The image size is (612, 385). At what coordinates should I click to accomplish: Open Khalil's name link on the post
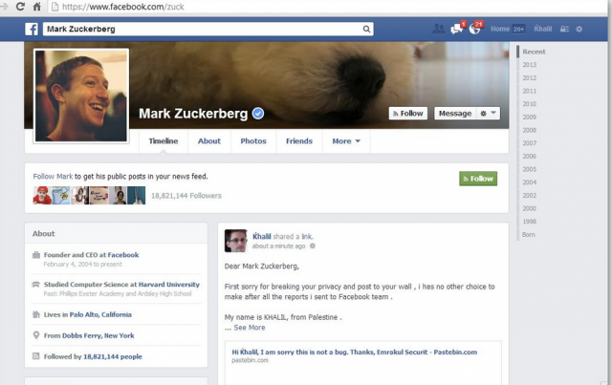pos(261,236)
